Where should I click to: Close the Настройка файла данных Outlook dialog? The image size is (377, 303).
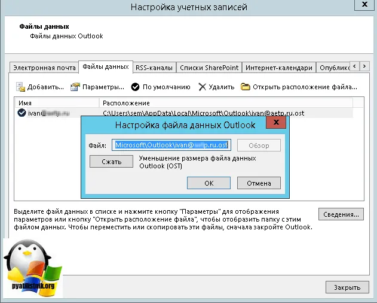[x=276, y=122]
